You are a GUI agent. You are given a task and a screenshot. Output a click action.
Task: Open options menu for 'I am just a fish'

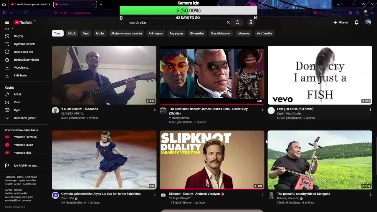pyautogui.click(x=371, y=109)
